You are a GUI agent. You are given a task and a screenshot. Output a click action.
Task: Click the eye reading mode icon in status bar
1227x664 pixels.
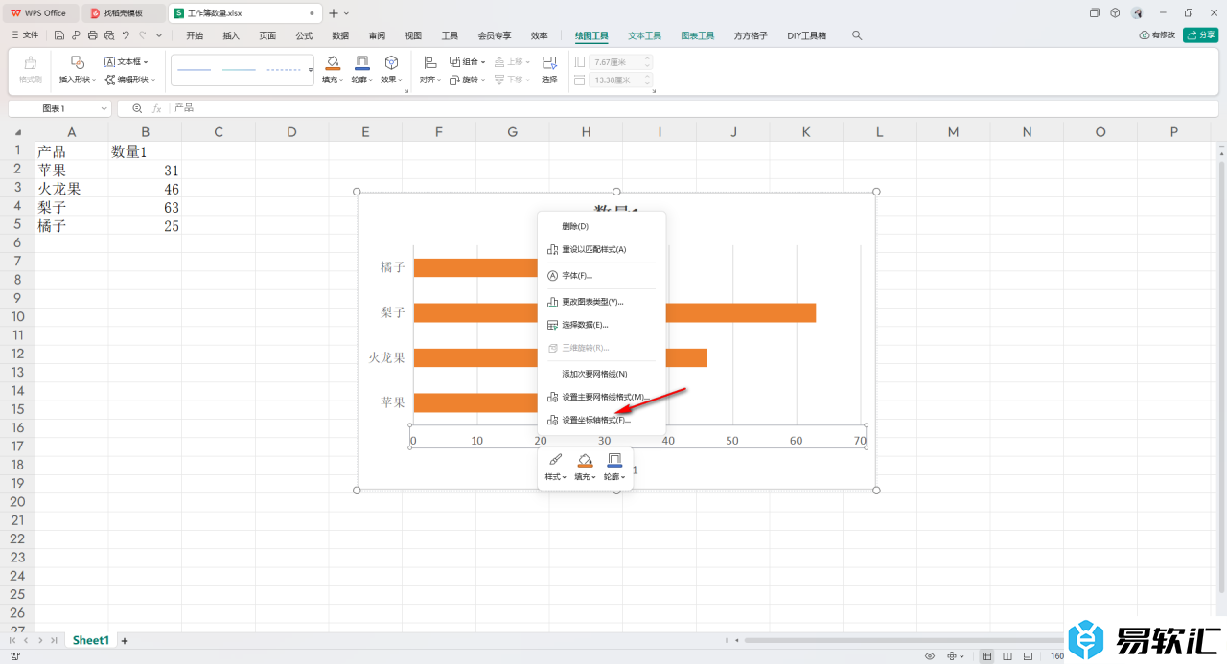930,656
